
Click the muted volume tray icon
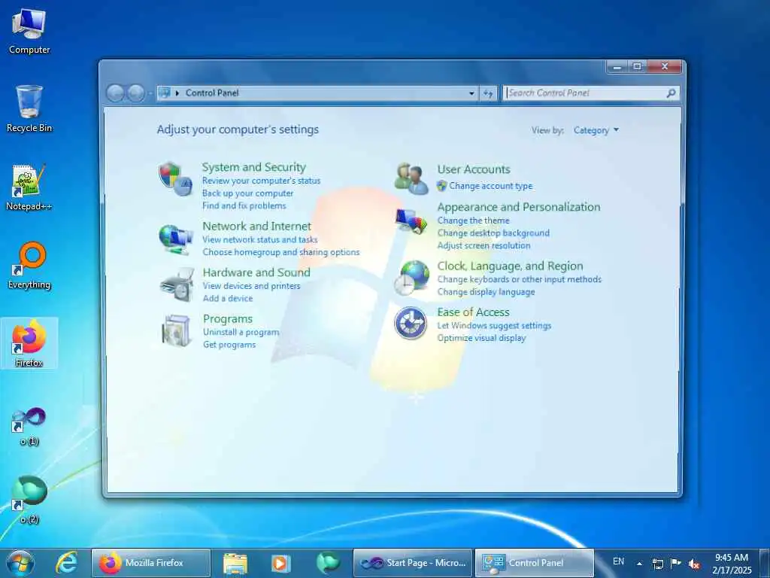[694, 564]
